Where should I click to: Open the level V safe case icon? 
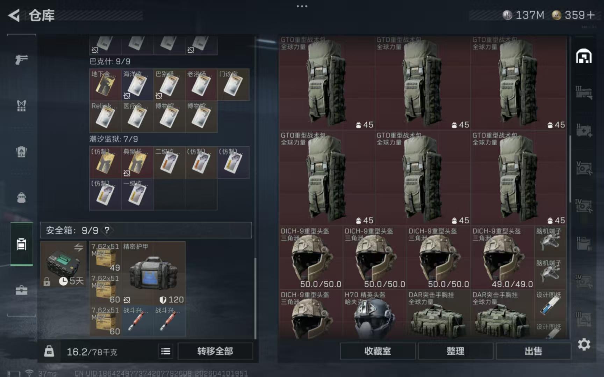coord(584,168)
